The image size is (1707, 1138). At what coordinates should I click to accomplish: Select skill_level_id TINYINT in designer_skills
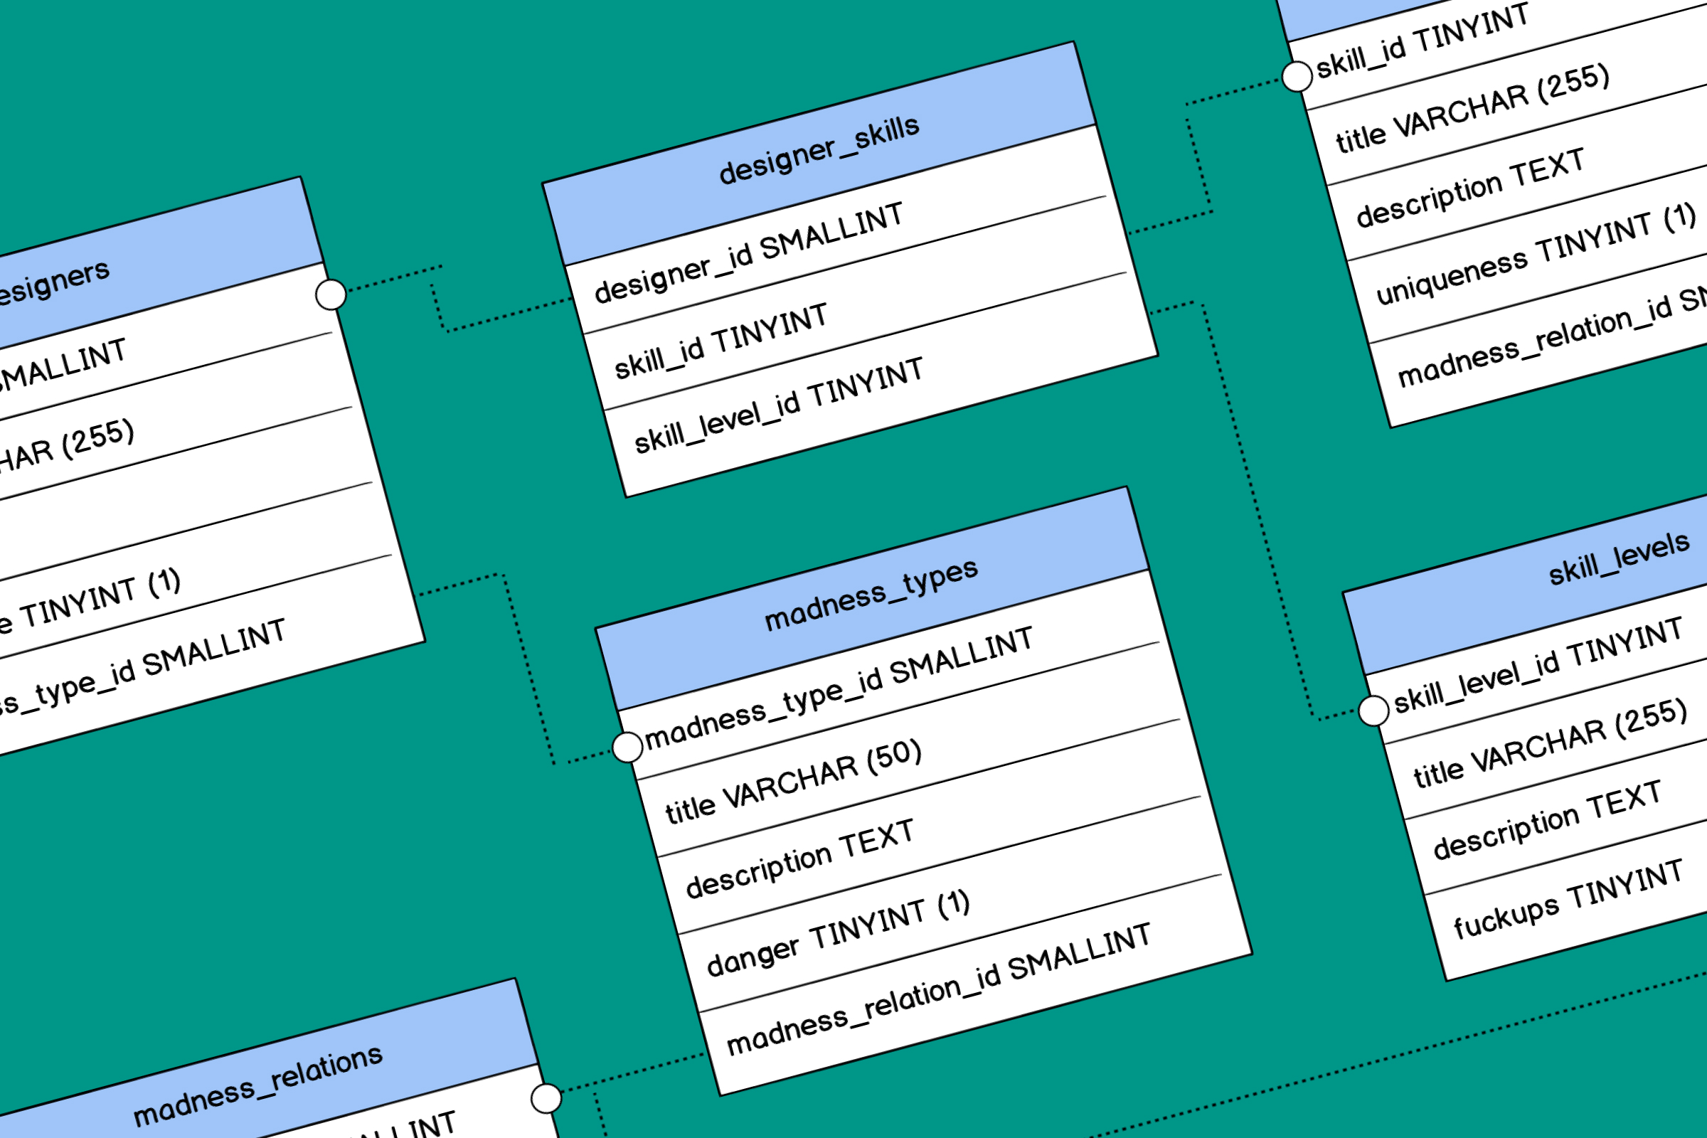pos(881,385)
